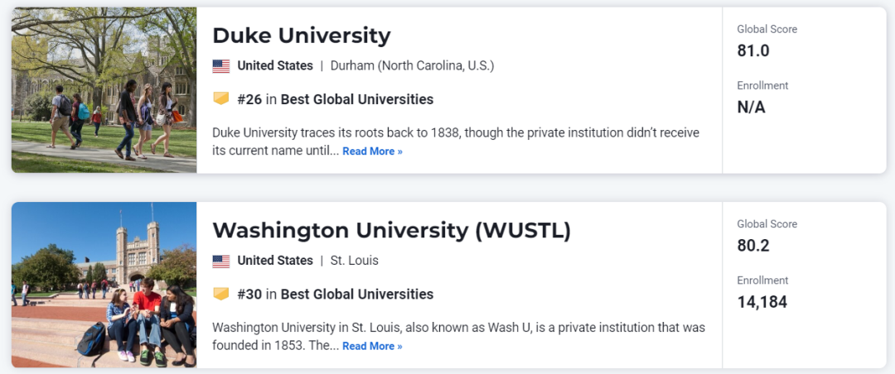
Task: Open the Washington University campus photo
Action: click(x=104, y=285)
